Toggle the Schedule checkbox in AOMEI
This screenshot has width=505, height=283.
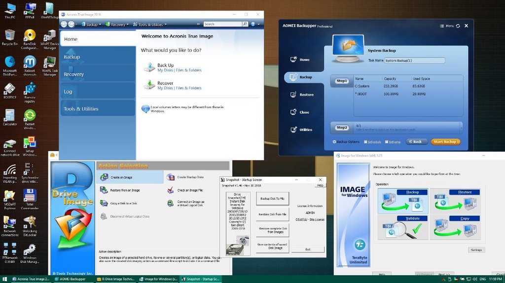[x=365, y=142]
